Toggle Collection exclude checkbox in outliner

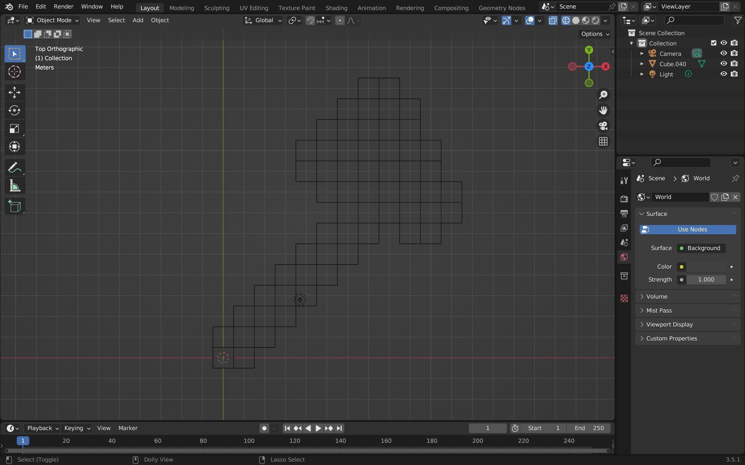click(713, 43)
